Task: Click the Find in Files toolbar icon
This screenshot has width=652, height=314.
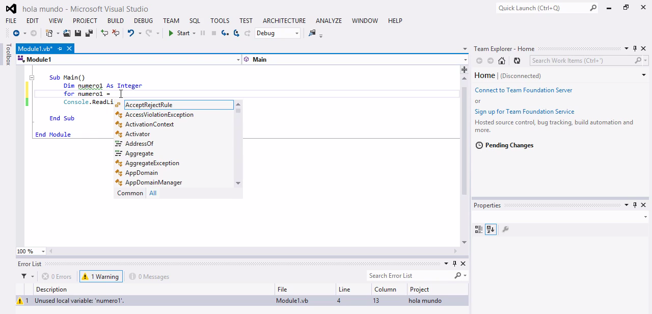Action: tap(312, 33)
